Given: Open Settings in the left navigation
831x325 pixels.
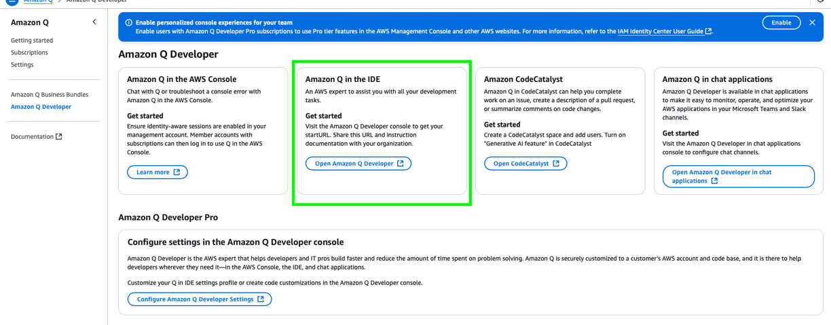Looking at the screenshot, I should click(22, 65).
